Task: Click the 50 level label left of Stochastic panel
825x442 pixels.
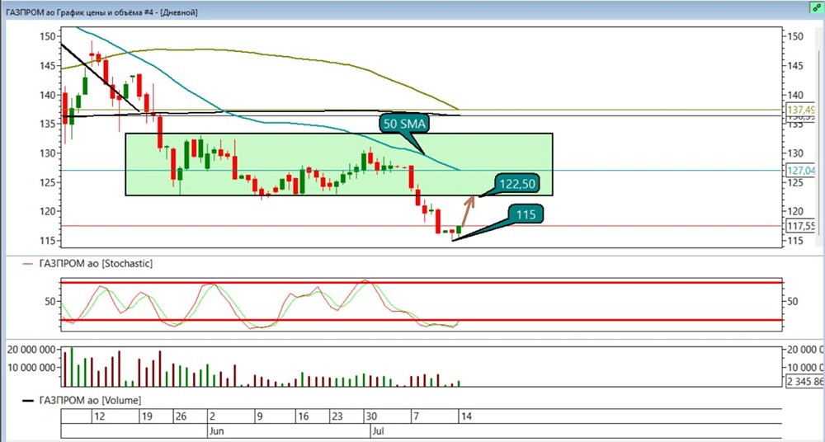Action: (49, 302)
